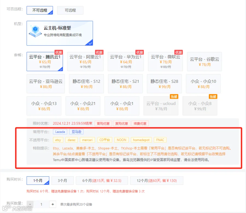This screenshot has height=213, width=246.
Task: Select package 云平台 - 微软云
Action: (x=165, y=62)
